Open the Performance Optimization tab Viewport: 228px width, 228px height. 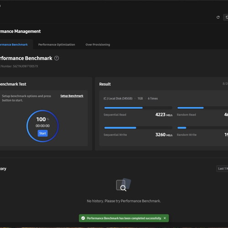(57, 45)
